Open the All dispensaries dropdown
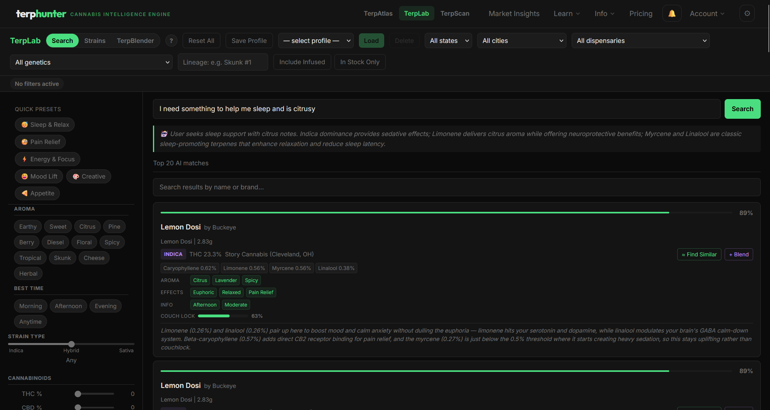 click(640, 41)
